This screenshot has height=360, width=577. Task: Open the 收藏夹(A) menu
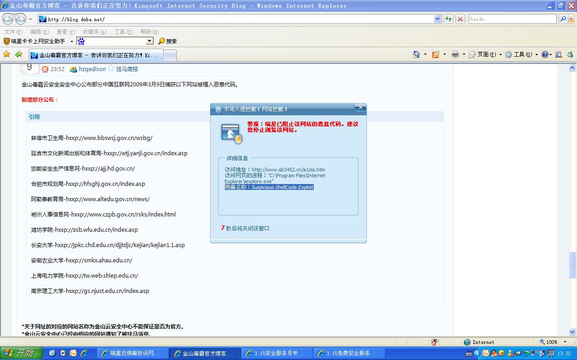[94, 31]
